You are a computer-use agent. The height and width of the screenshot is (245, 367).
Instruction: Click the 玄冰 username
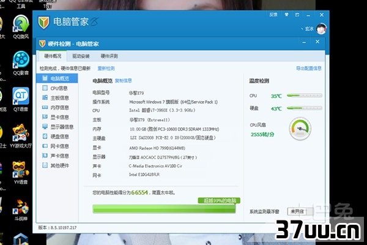309,29
